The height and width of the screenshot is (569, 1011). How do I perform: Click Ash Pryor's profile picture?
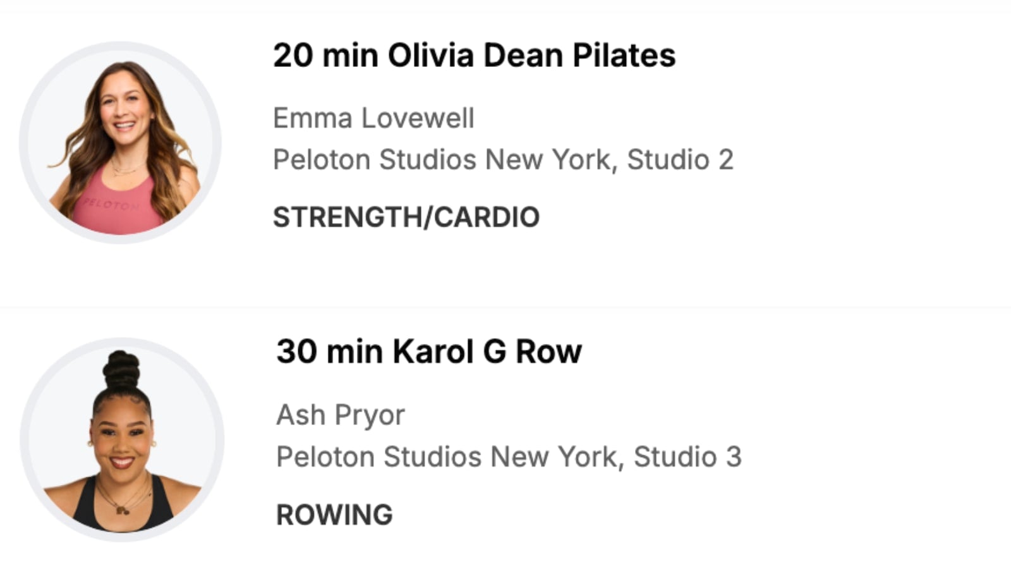click(122, 439)
